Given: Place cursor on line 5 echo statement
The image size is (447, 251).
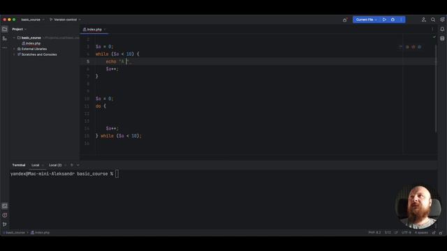Looking at the screenshot, I should pos(117,61).
